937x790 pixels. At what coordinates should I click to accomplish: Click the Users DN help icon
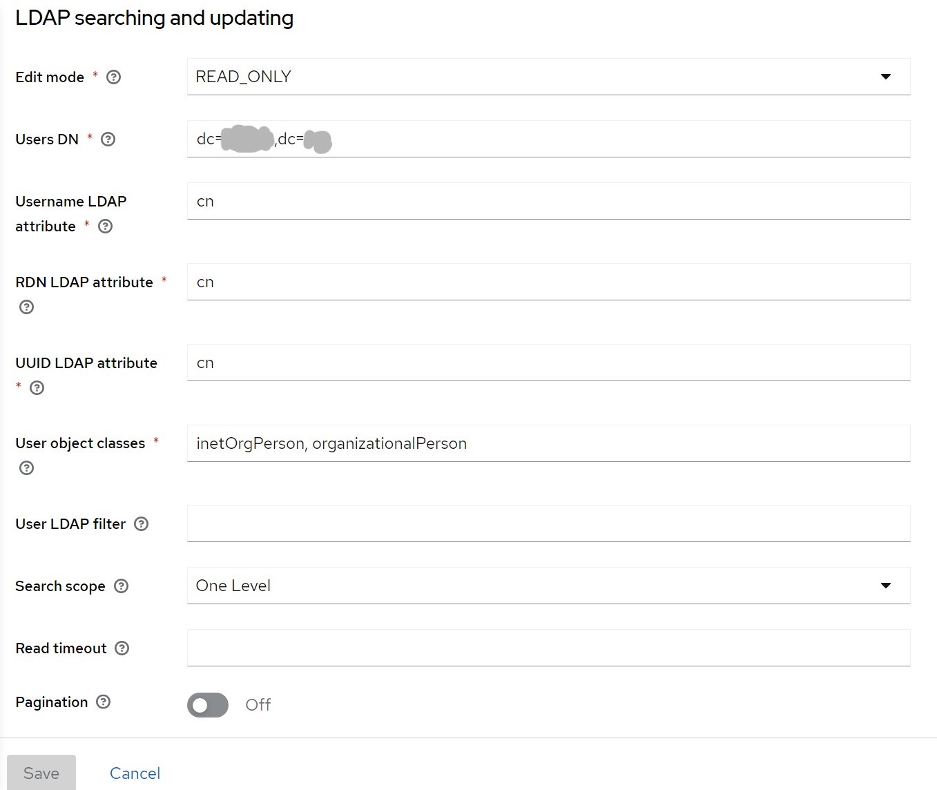(108, 139)
